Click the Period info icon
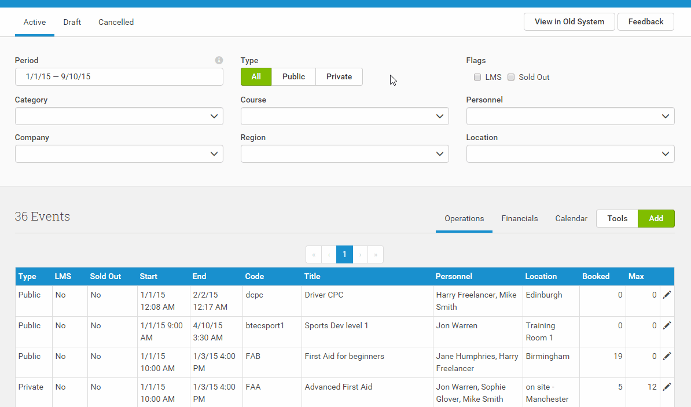The width and height of the screenshot is (691, 407). tap(219, 60)
